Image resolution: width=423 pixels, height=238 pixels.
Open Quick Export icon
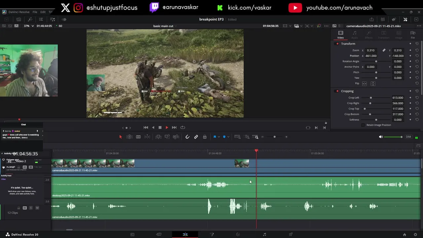tap(371, 20)
